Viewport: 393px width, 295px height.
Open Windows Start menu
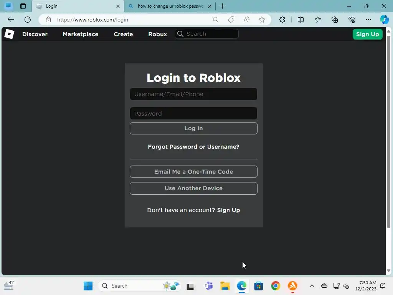click(x=88, y=286)
